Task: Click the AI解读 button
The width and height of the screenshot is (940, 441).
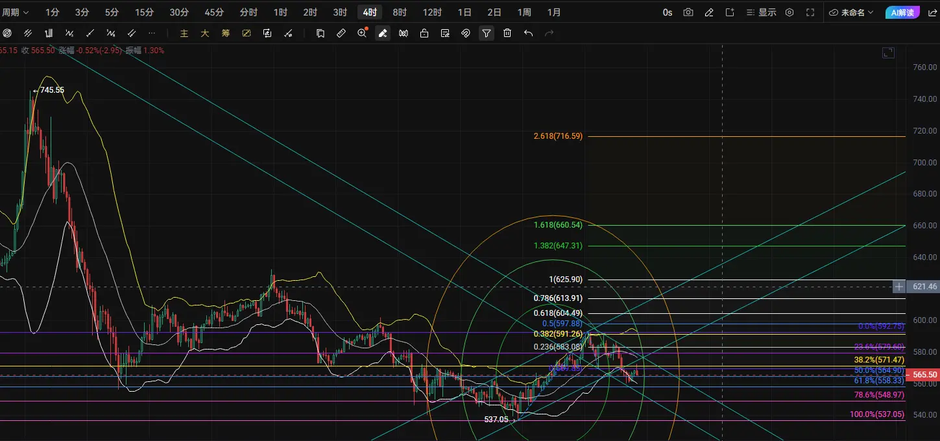Action: (902, 12)
